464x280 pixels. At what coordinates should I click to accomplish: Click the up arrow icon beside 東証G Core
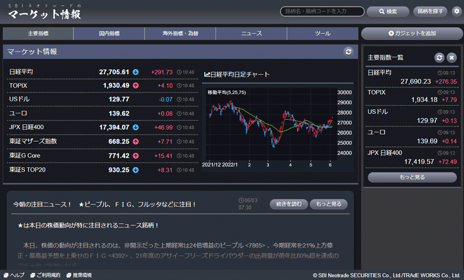tap(135, 156)
